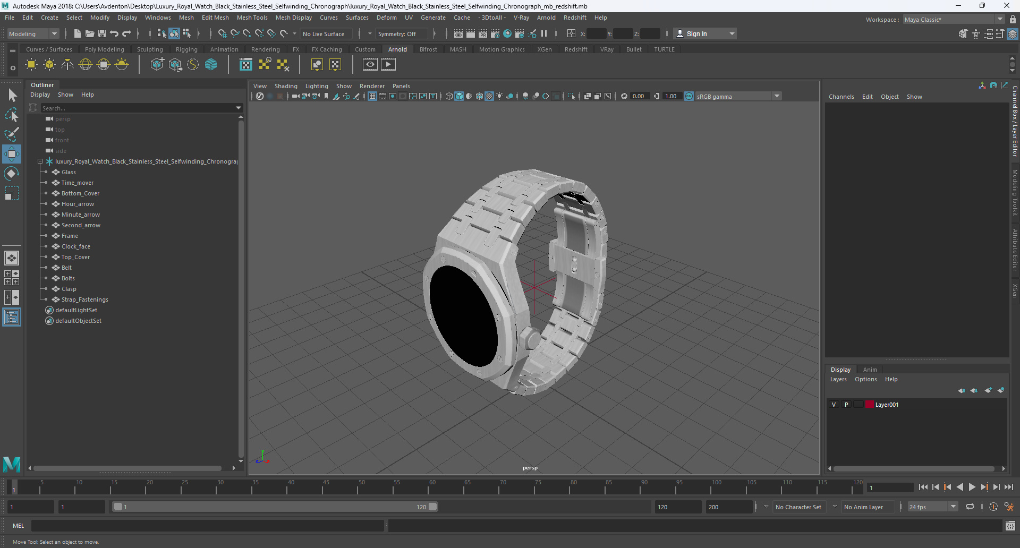Viewport: 1020px width, 548px height.
Task: Select the Clock_face node in Outliner
Action: (75, 246)
